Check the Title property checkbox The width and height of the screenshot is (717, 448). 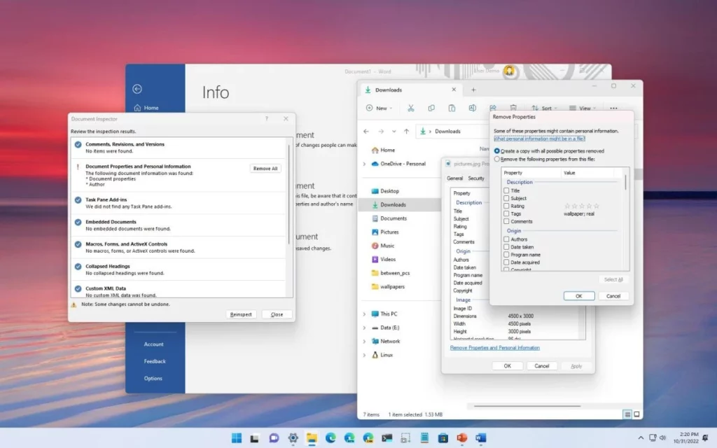point(506,190)
